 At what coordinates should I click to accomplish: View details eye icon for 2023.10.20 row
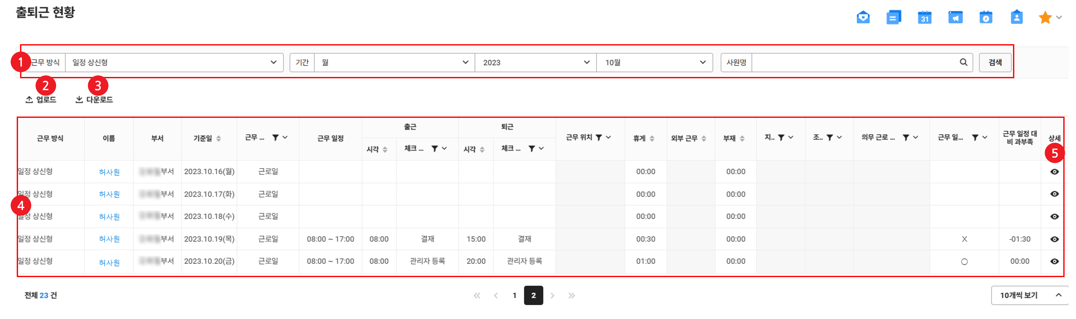pos(1054,261)
